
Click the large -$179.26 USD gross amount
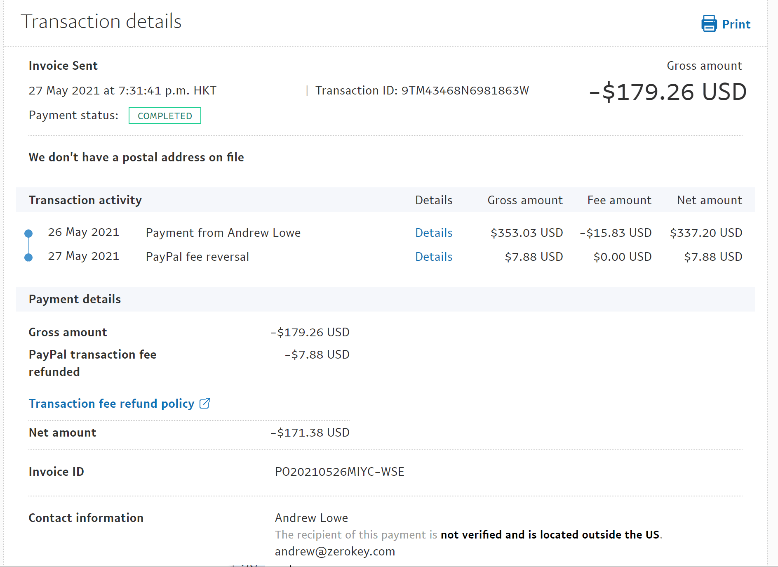tap(668, 92)
